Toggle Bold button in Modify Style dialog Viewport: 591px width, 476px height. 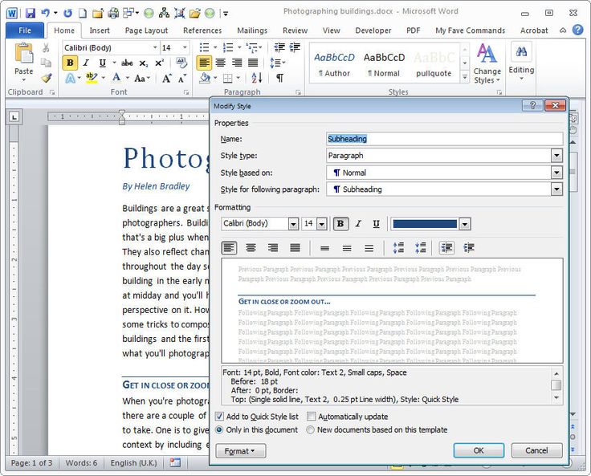[x=340, y=224]
